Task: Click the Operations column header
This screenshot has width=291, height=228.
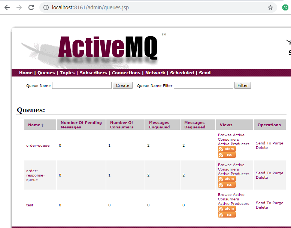Action: tap(269, 125)
